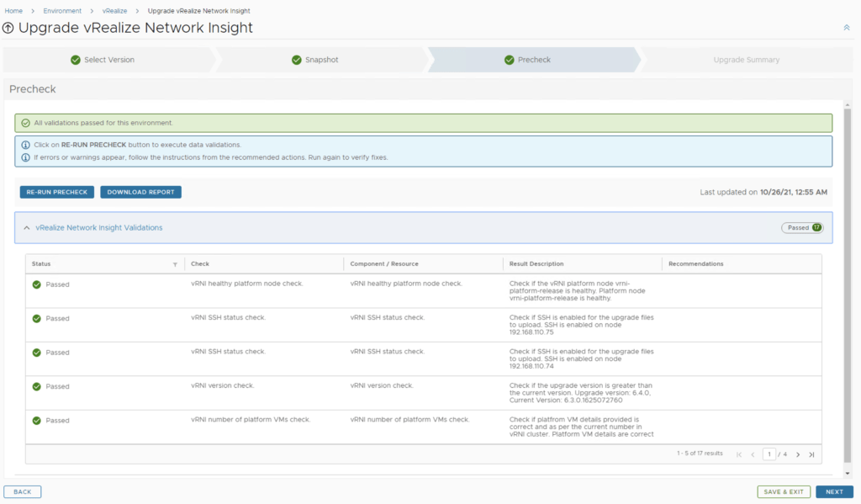861x504 pixels.
Task: Click the page number input field
Action: pos(769,454)
